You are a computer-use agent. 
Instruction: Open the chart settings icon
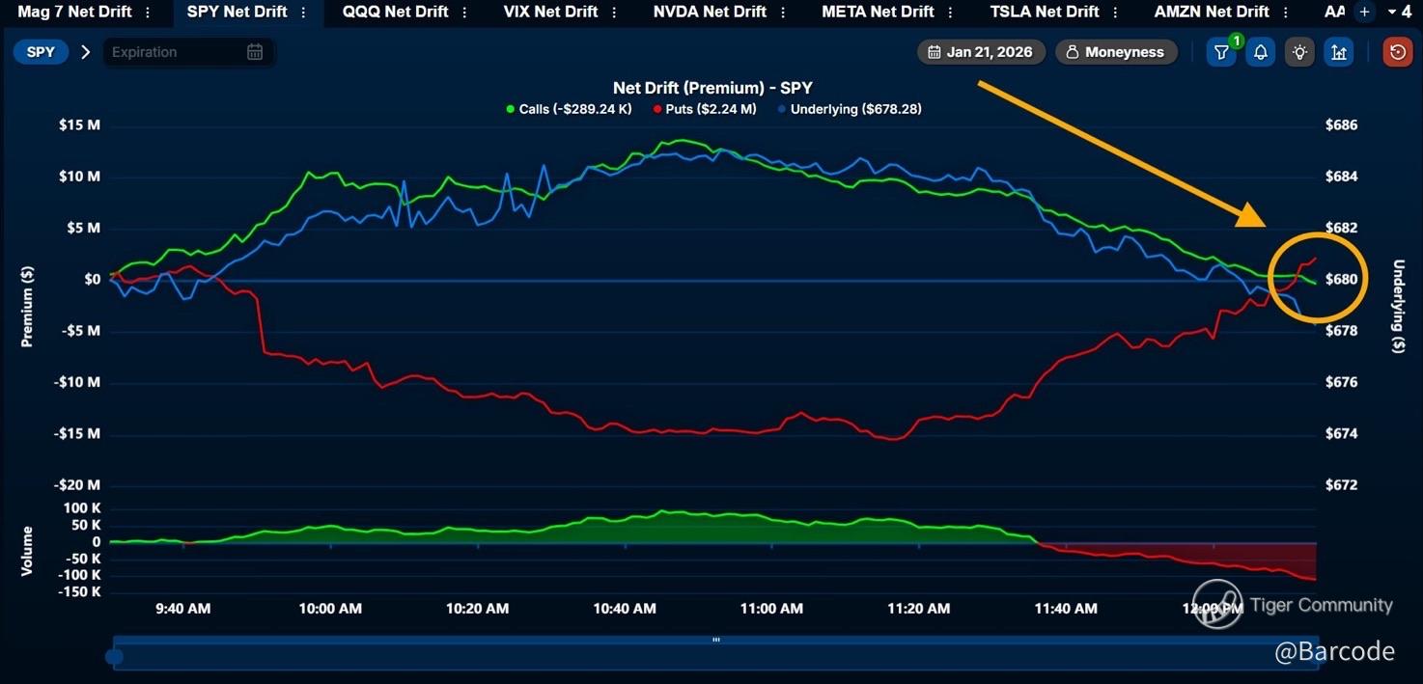pos(1339,52)
